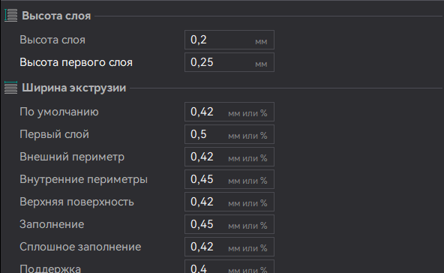
Task: Click the Верхняя поверхность label
Action: pyautogui.click(x=76, y=202)
